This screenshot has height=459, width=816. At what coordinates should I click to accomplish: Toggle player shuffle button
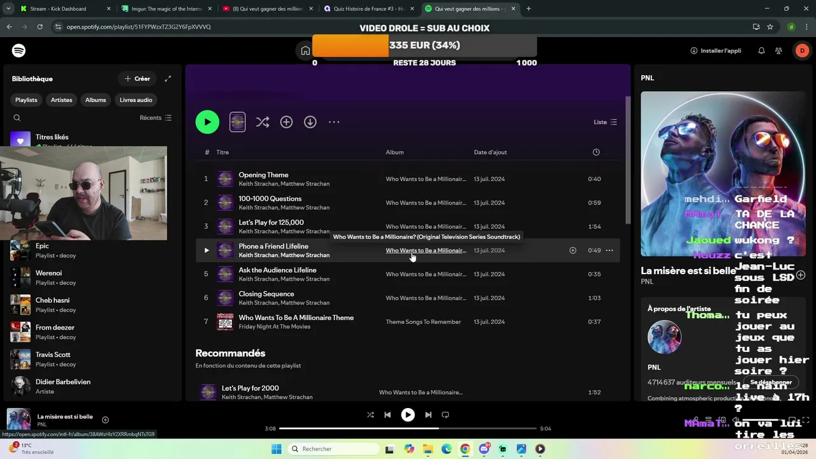[370, 414]
